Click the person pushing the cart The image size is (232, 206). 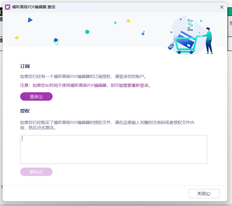pyautogui.click(x=208, y=41)
